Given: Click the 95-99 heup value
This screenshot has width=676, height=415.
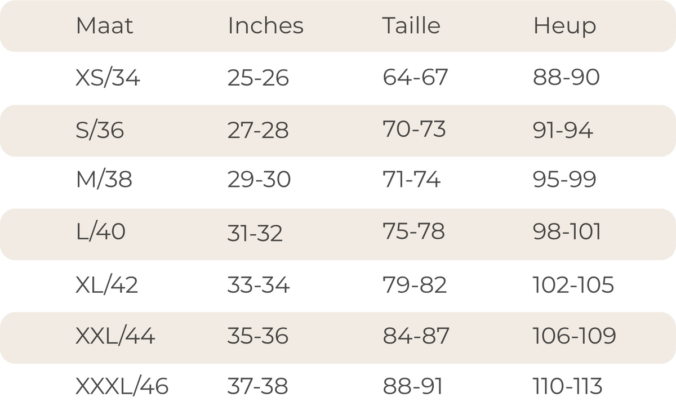Looking at the screenshot, I should coord(564,180).
